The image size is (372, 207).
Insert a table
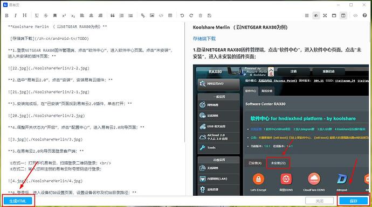(170, 16)
